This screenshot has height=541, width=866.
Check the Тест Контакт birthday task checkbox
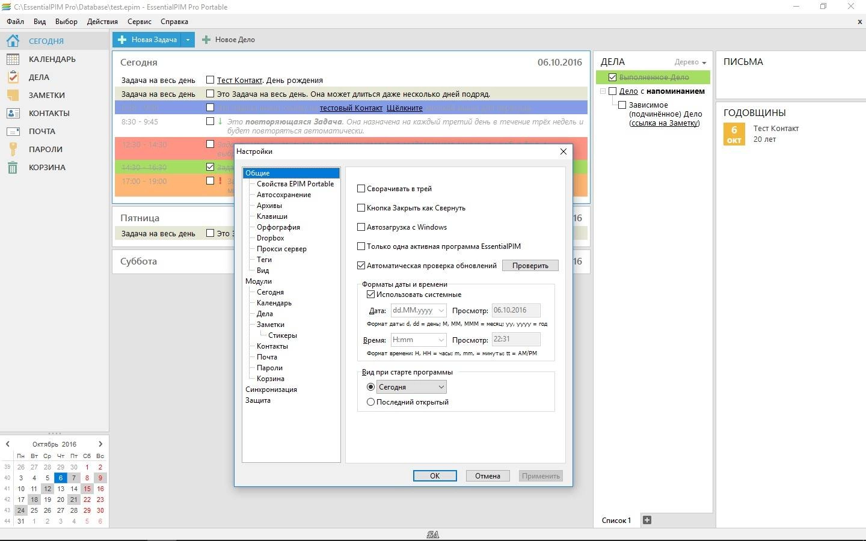[210, 79]
